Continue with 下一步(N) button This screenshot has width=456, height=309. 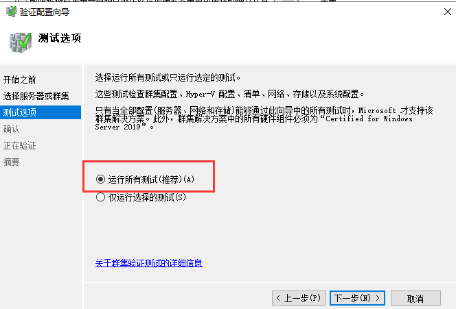(x=357, y=298)
